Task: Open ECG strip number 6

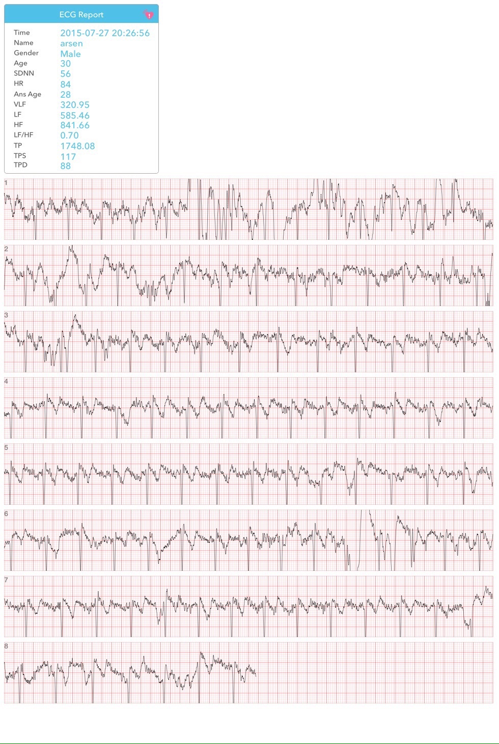Action: click(x=248, y=540)
